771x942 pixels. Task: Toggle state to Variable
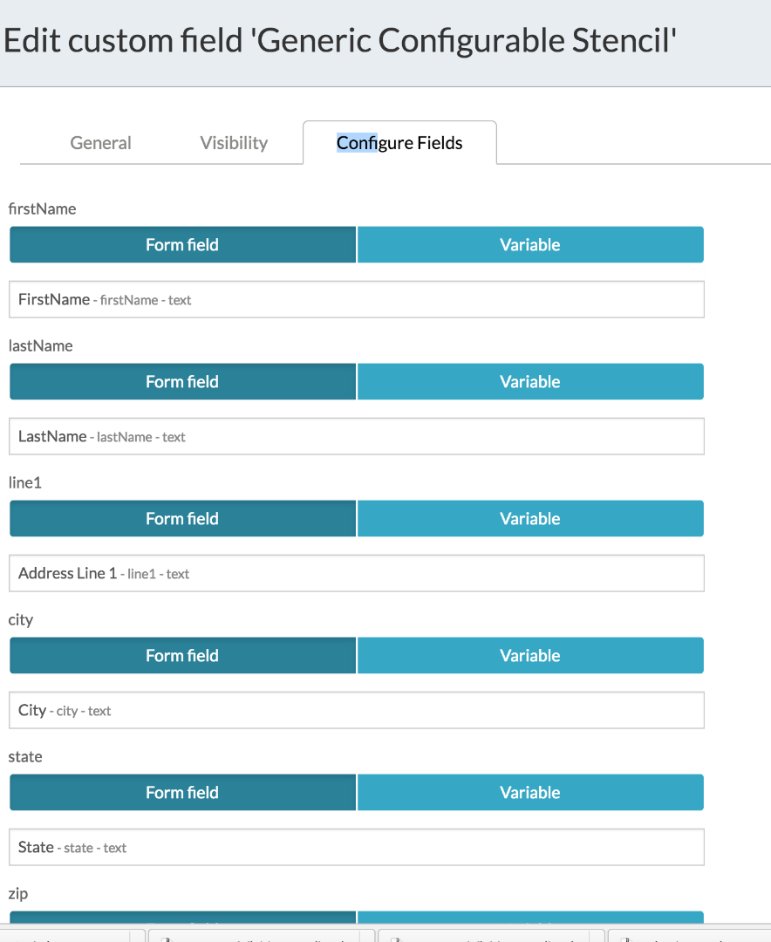(530, 792)
